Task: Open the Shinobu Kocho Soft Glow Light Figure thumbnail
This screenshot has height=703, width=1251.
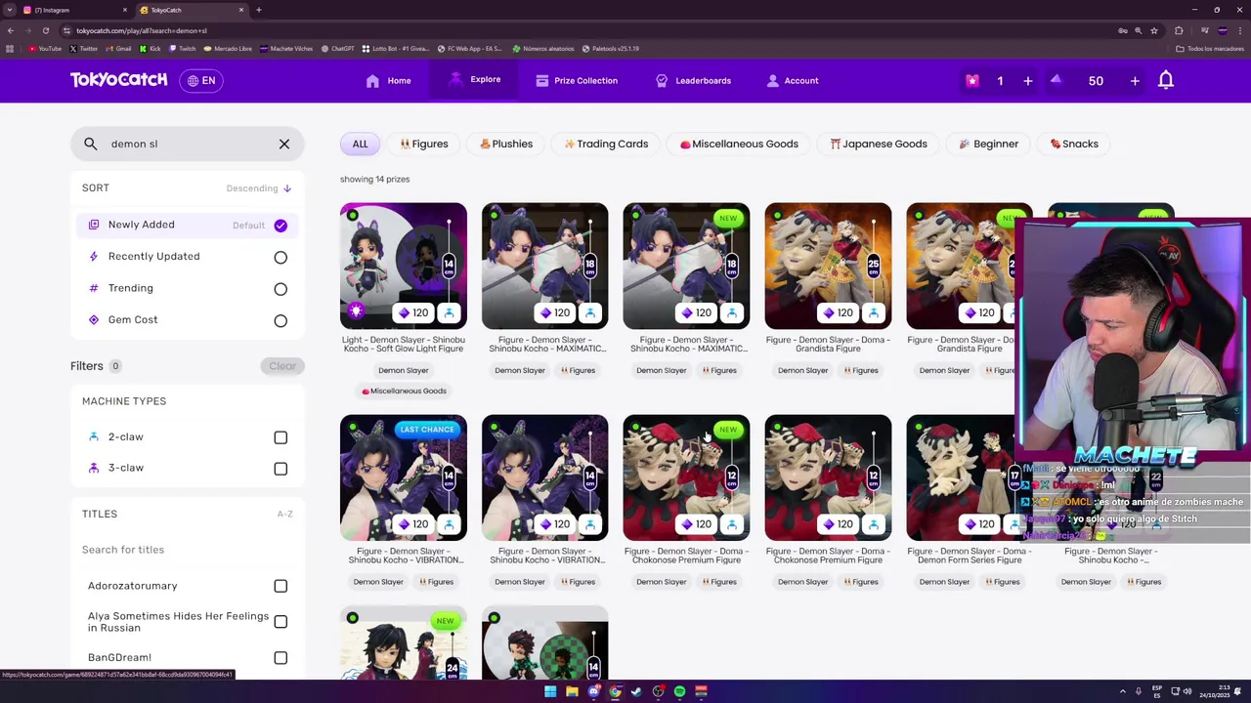Action: point(404,266)
